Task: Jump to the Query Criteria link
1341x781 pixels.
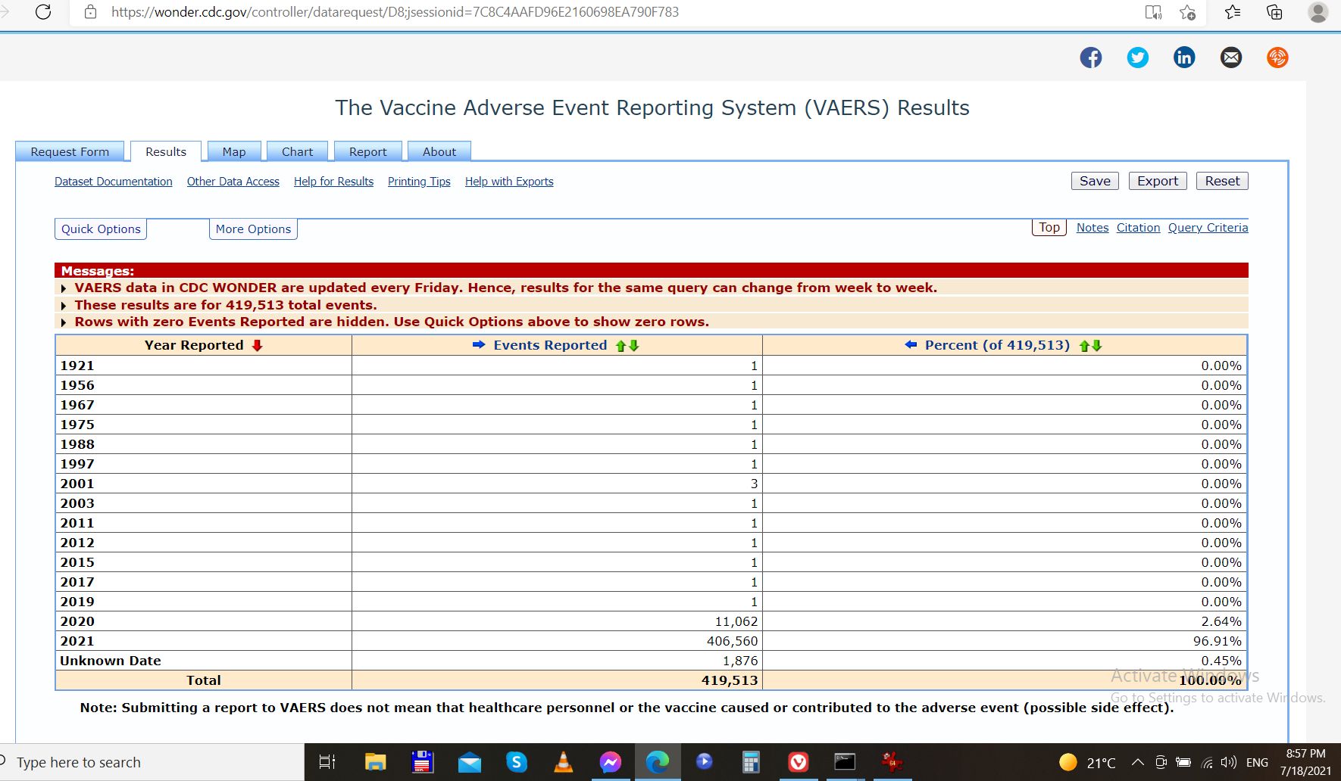Action: pos(1208,228)
